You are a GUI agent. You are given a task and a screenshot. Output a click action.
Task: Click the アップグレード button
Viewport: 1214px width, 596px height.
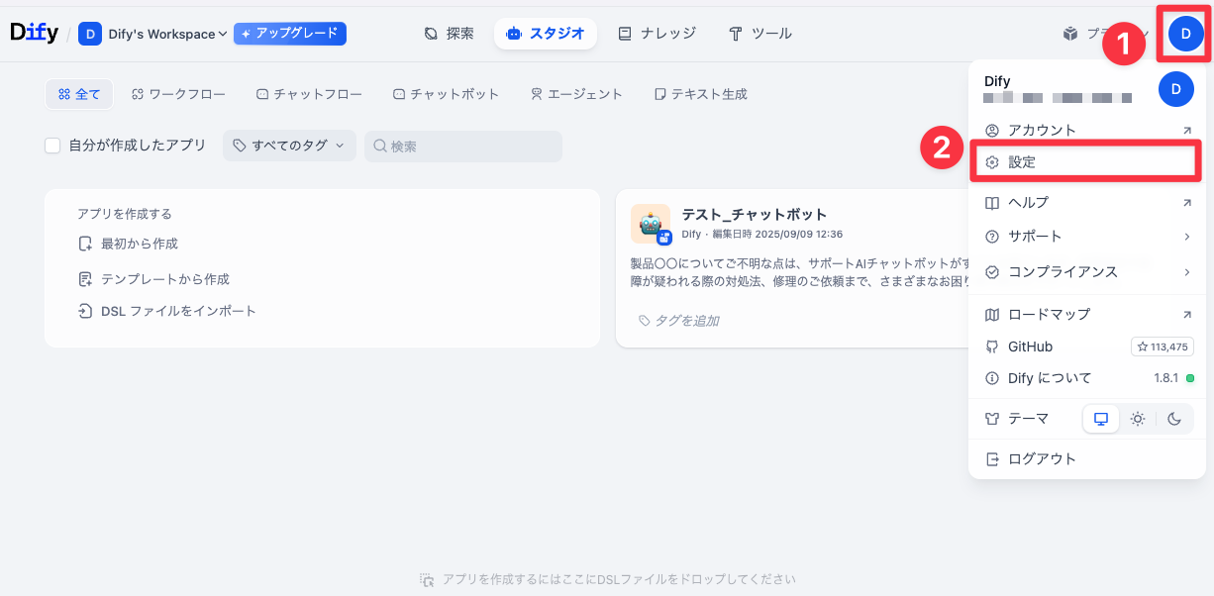(x=289, y=34)
